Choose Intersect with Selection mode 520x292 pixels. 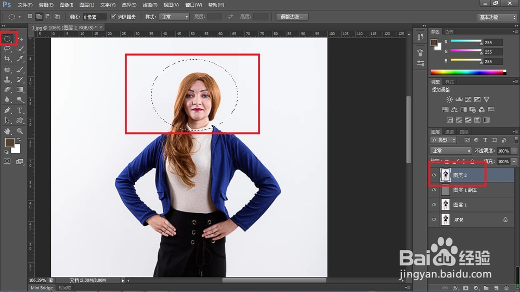pyautogui.click(x=57, y=16)
